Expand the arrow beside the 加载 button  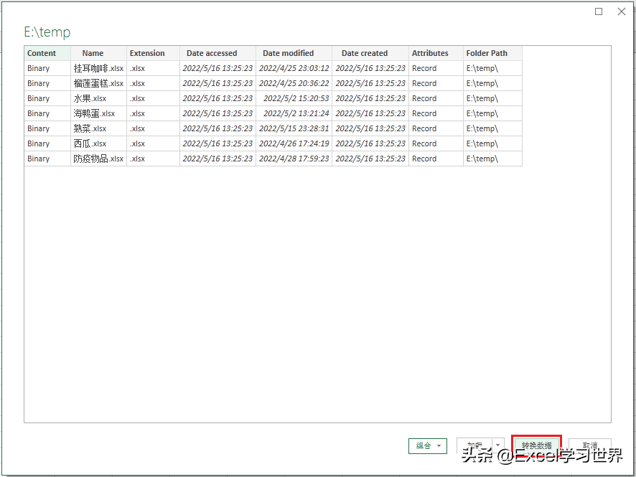tap(498, 445)
